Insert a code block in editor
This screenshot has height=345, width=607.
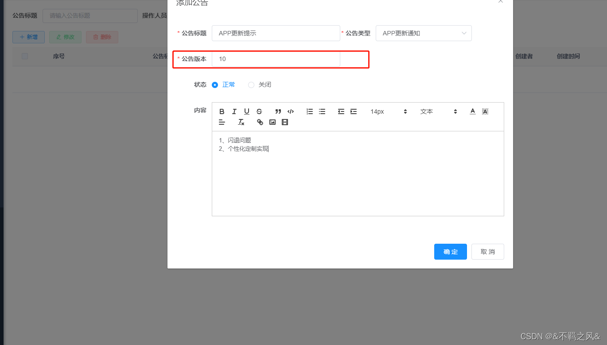(x=291, y=111)
